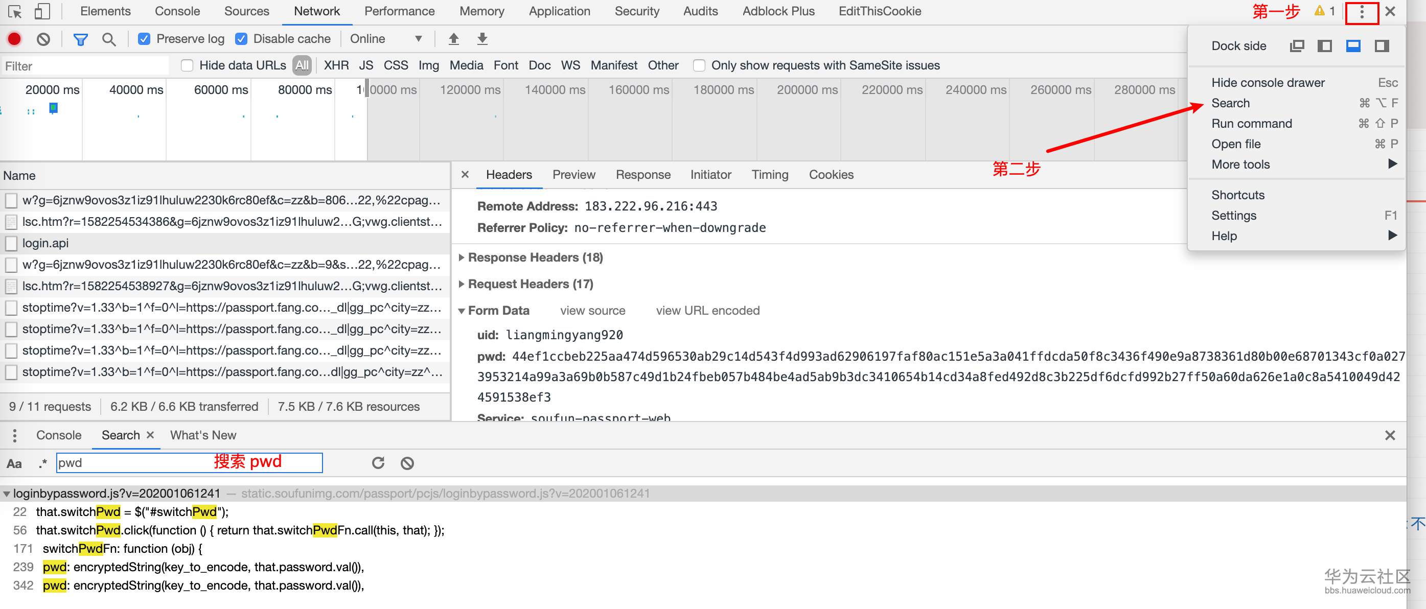The image size is (1426, 609).
Task: Toggle the network filter funnel icon
Action: coord(80,39)
